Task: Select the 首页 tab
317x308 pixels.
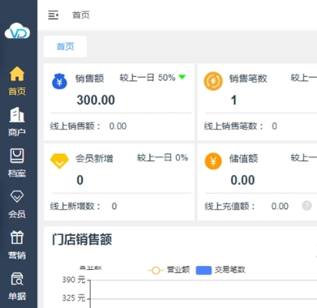Action: tap(66, 46)
